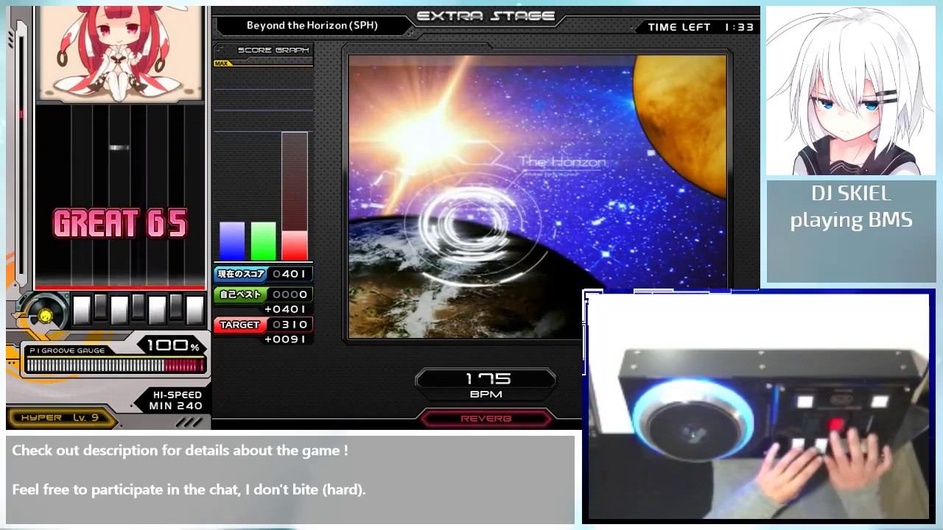Click the green best score bar

pos(263,241)
